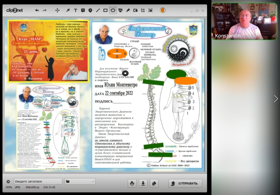Choose the text callout bubble tool
The height and width of the screenshot is (195, 280).
[x=83, y=10]
